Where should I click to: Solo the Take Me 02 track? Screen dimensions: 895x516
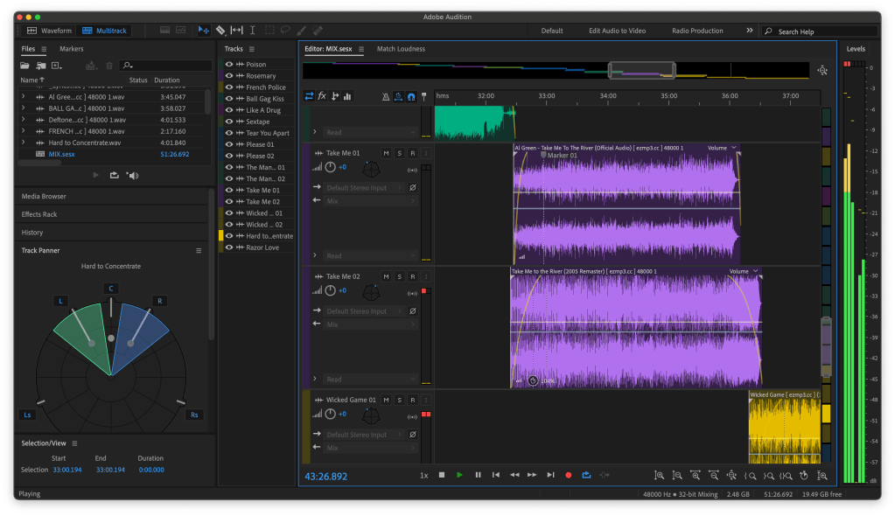tap(400, 276)
